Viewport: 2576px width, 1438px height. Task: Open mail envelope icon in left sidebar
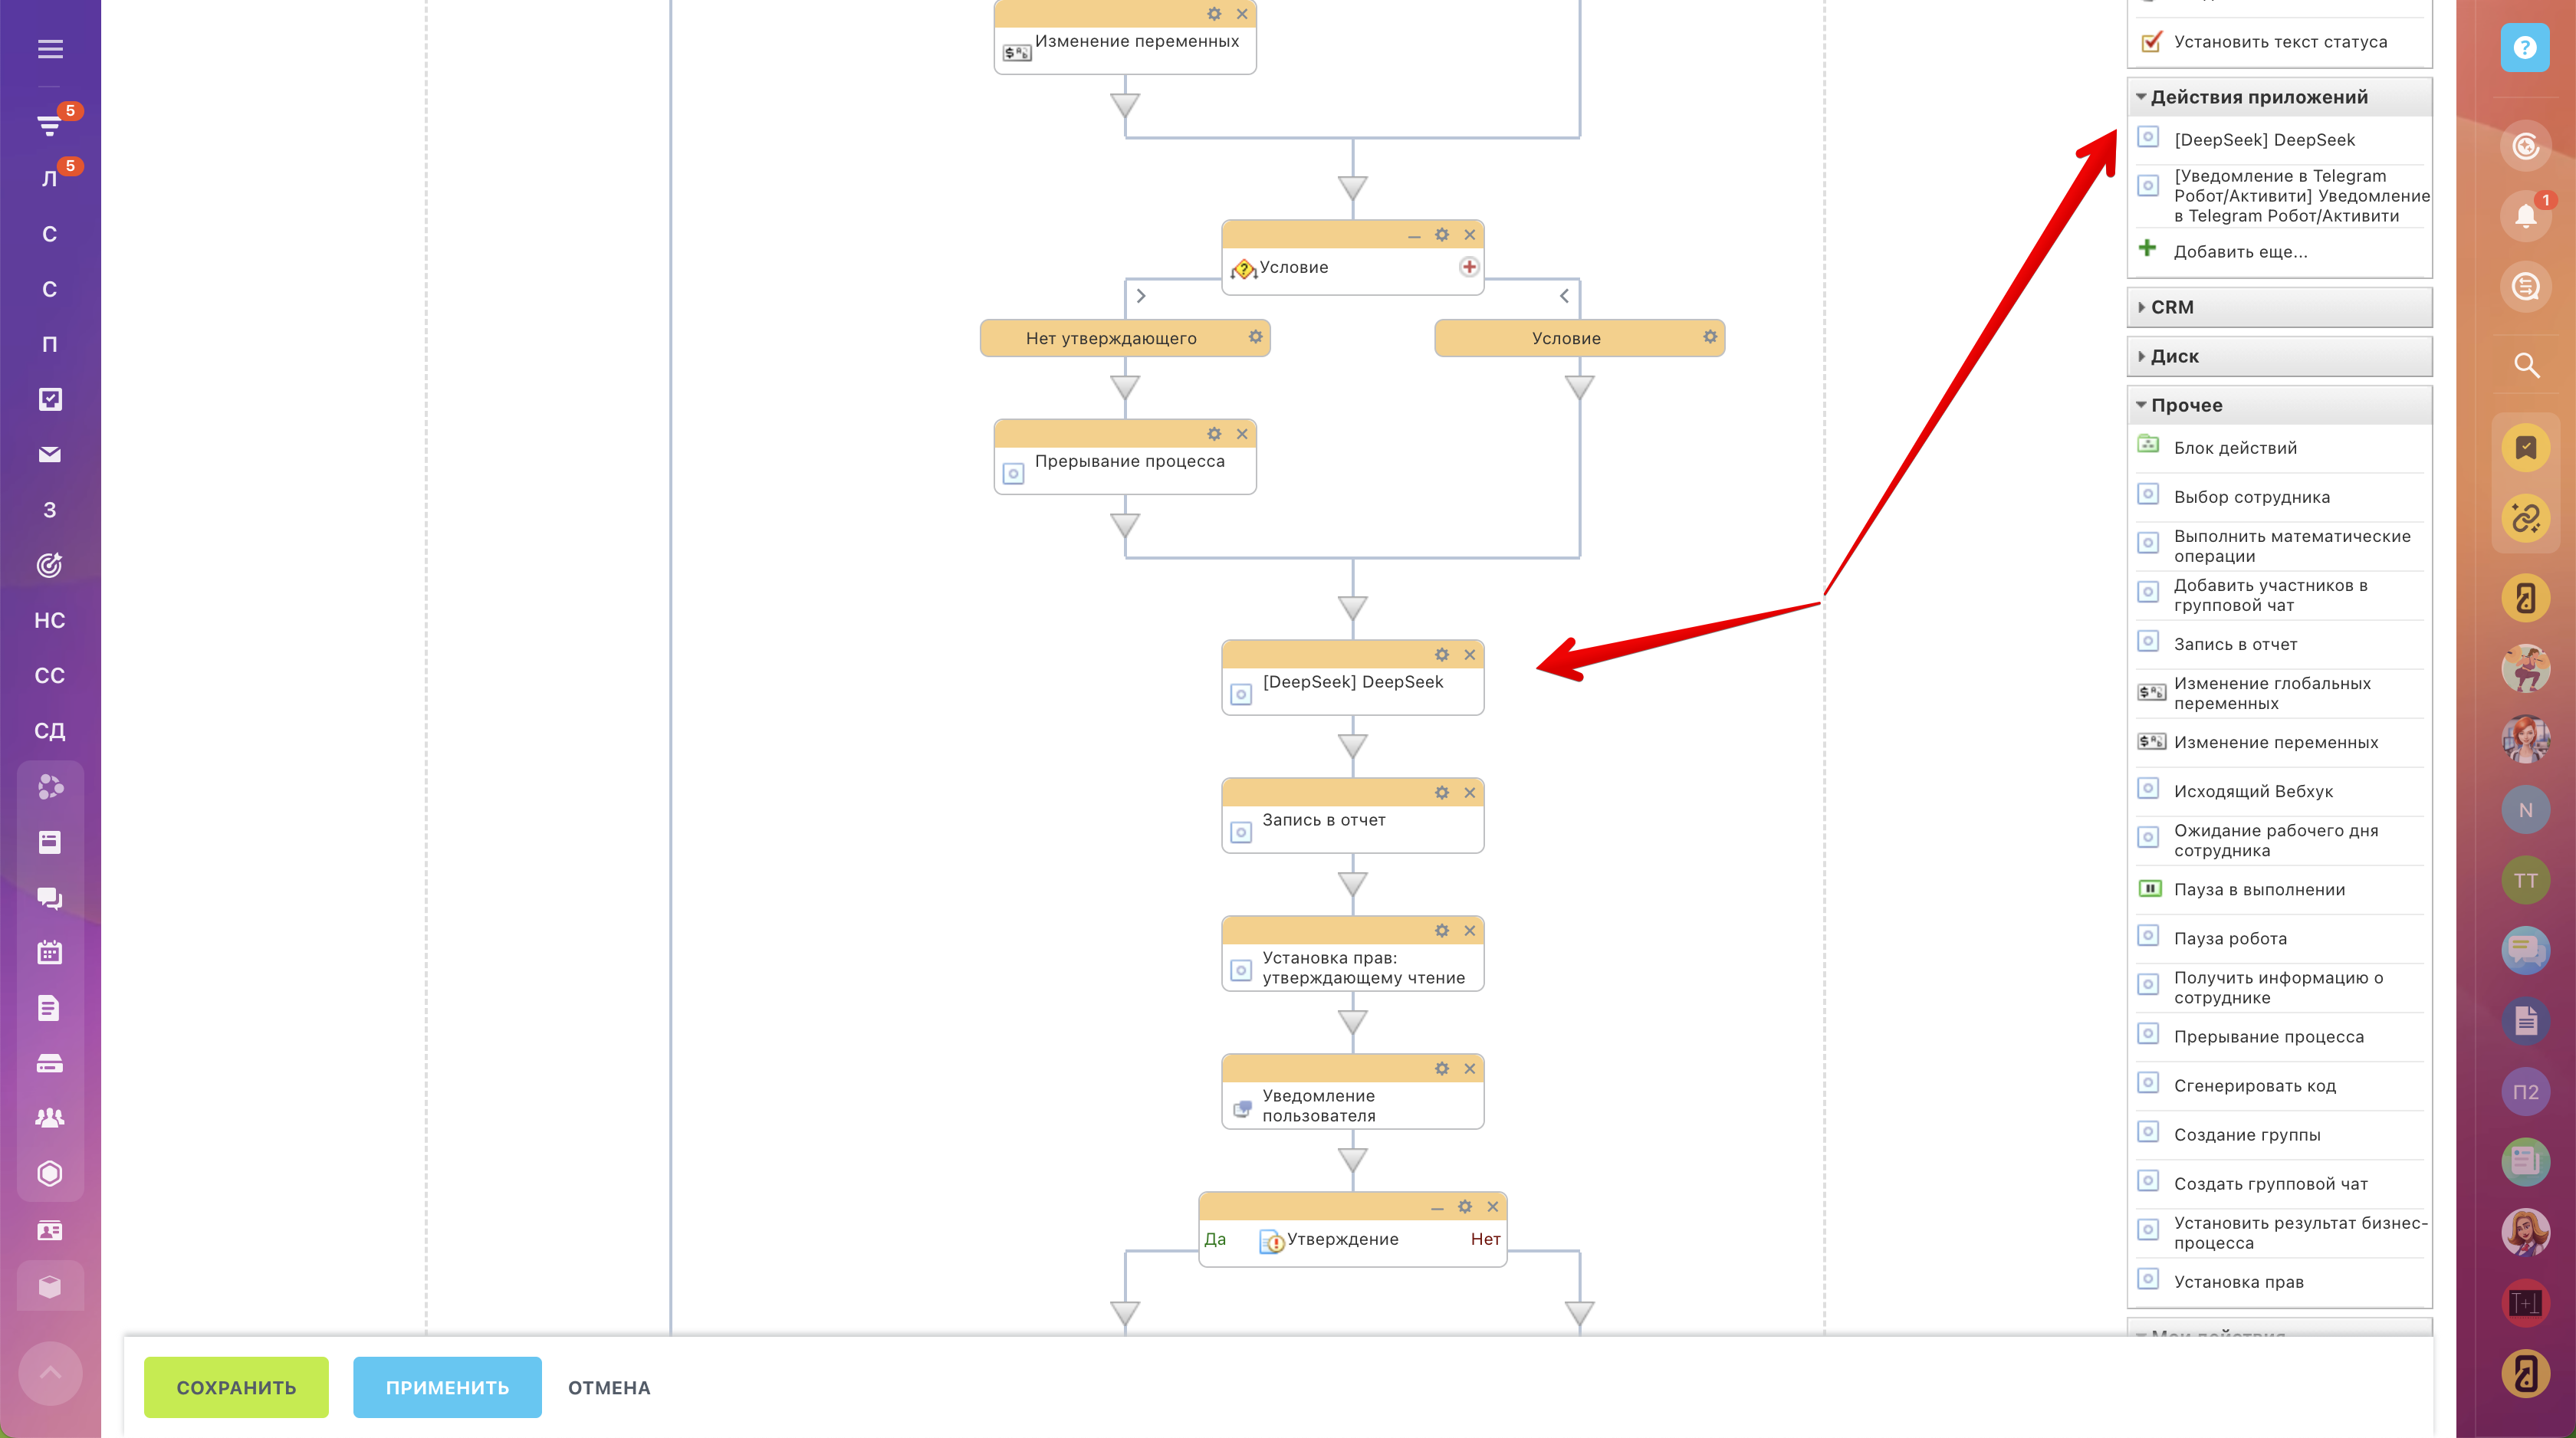click(x=50, y=455)
